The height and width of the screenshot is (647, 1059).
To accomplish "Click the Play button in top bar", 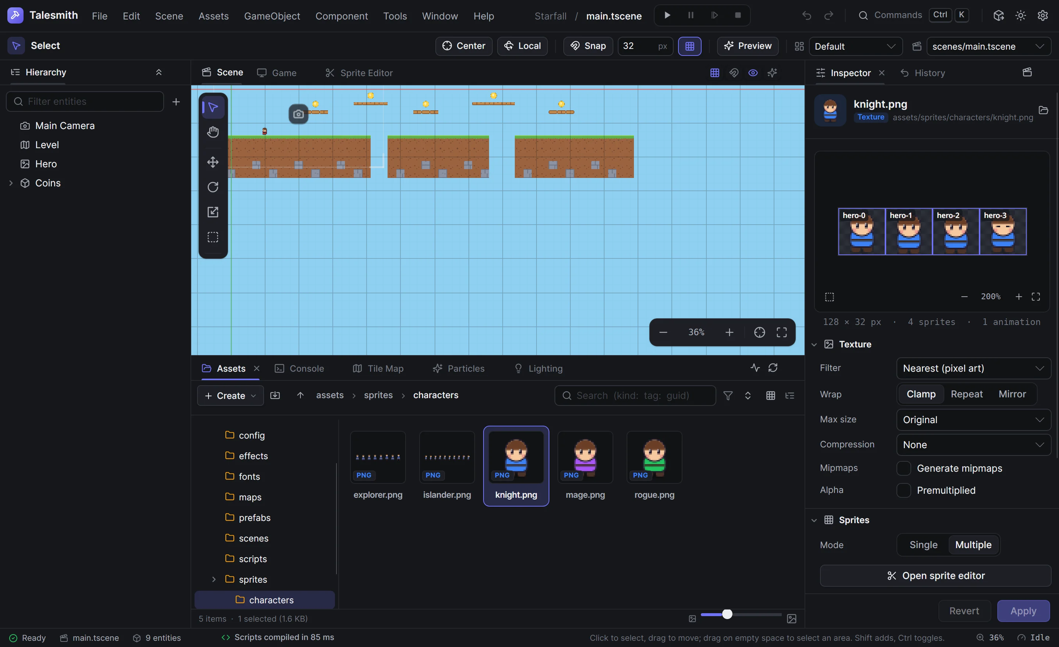I will click(667, 15).
